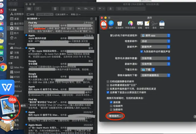
Task: Open the 草稿 (2) favorites menu
Action: [x=76, y=14]
